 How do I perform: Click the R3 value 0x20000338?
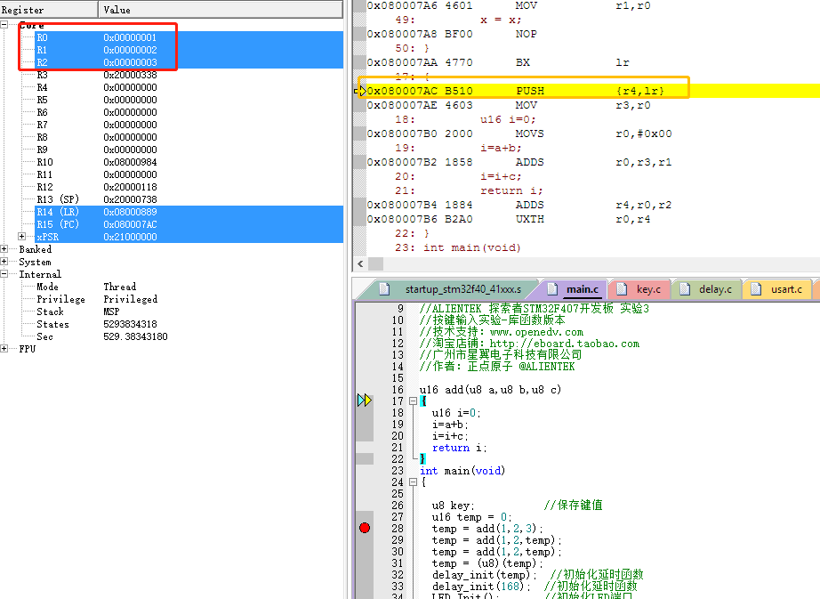pos(130,75)
